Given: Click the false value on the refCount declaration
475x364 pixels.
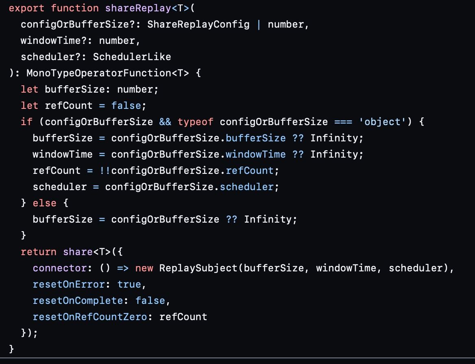Looking at the screenshot, I should (x=126, y=106).
